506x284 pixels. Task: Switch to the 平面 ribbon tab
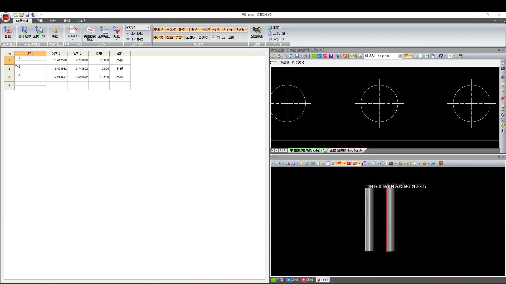pos(40,21)
